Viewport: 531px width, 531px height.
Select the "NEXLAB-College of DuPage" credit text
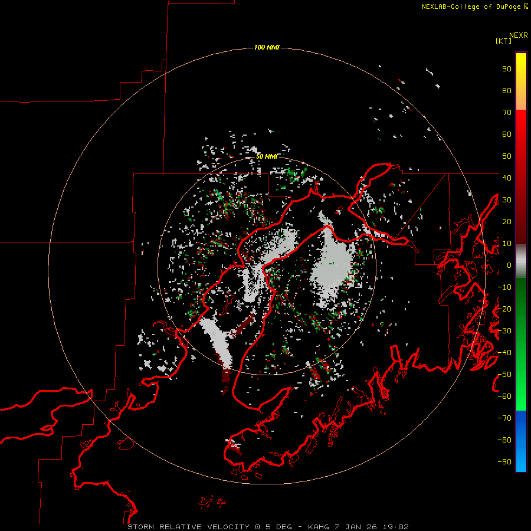471,6
